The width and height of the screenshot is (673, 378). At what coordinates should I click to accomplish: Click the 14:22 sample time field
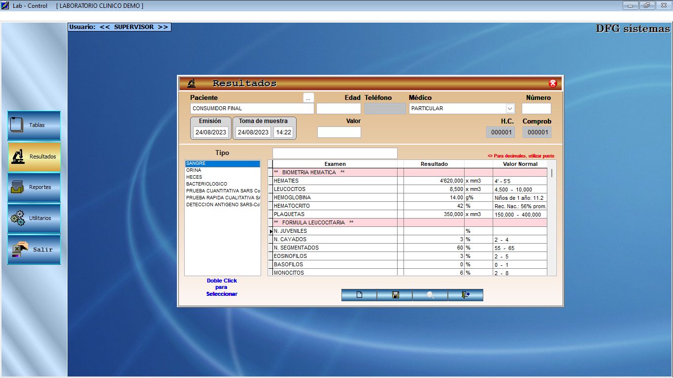click(x=283, y=132)
